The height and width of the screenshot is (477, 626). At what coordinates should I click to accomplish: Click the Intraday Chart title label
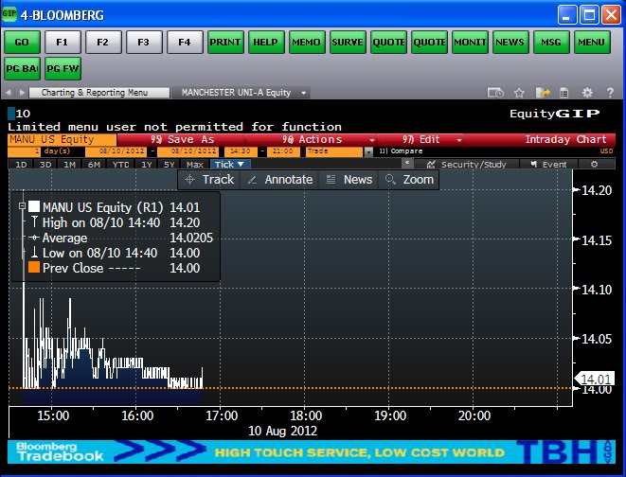click(x=565, y=139)
